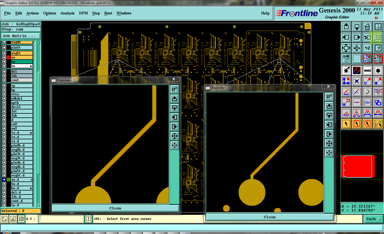
Task: Click the pan down view icon
Action: click(x=357, y=27)
